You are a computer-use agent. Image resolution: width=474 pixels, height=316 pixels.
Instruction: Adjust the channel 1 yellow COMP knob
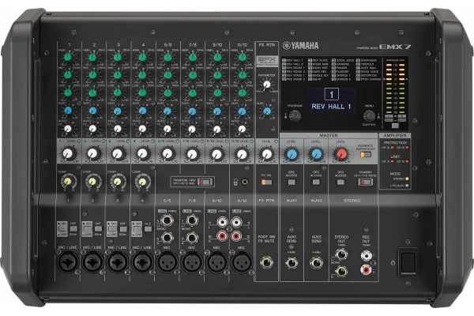pos(68,182)
